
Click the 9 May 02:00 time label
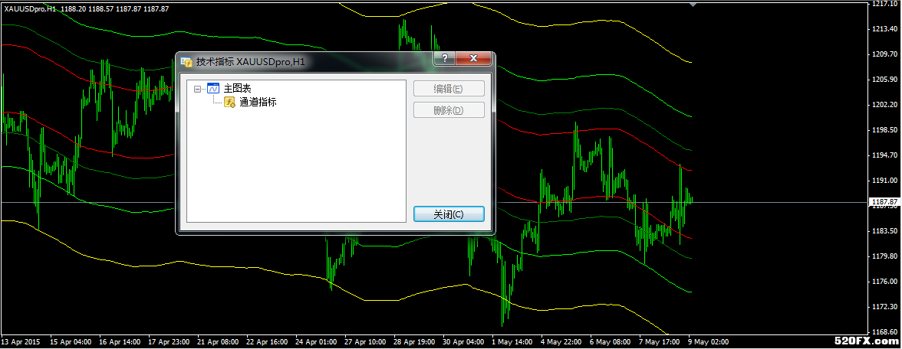[708, 342]
